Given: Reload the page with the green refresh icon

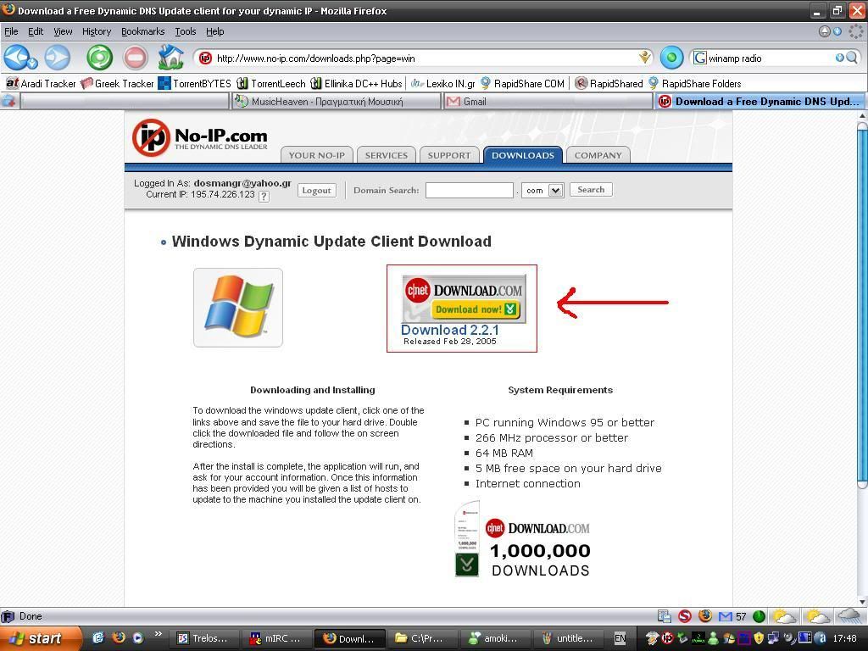Looking at the screenshot, I should point(99,57).
